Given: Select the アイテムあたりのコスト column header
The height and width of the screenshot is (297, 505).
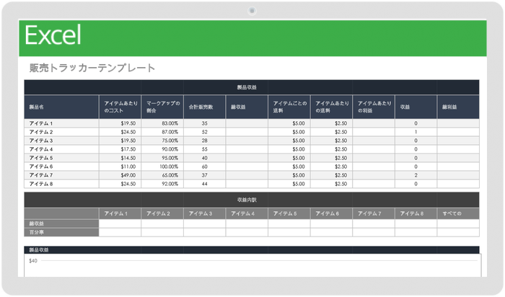Looking at the screenshot, I should [120, 107].
